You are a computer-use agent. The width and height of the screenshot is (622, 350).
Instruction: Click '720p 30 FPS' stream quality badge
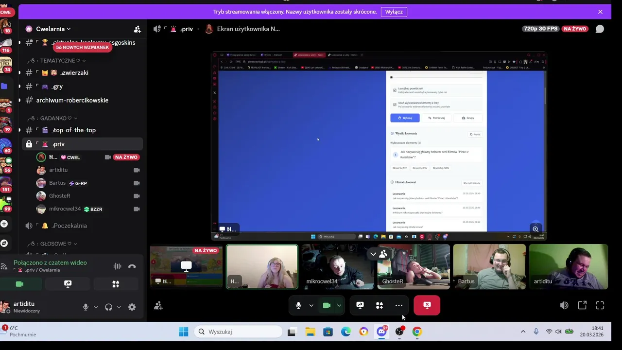point(541,29)
